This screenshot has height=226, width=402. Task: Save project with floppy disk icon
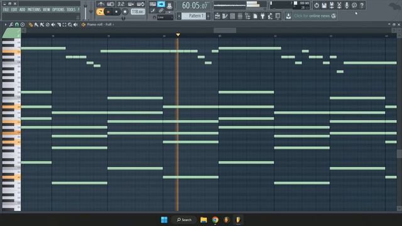point(324,5)
